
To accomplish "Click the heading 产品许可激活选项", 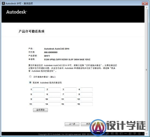I will (x=31, y=31).
